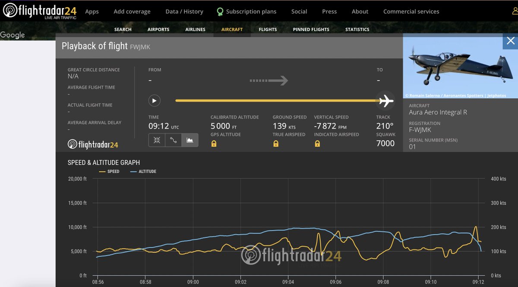Click the N/A great circle distance value
518x287 pixels.
point(73,76)
